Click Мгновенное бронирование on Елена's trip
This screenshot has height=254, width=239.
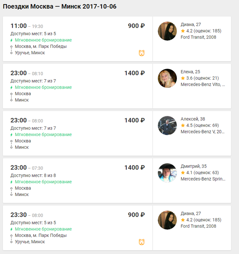[x=43, y=88]
